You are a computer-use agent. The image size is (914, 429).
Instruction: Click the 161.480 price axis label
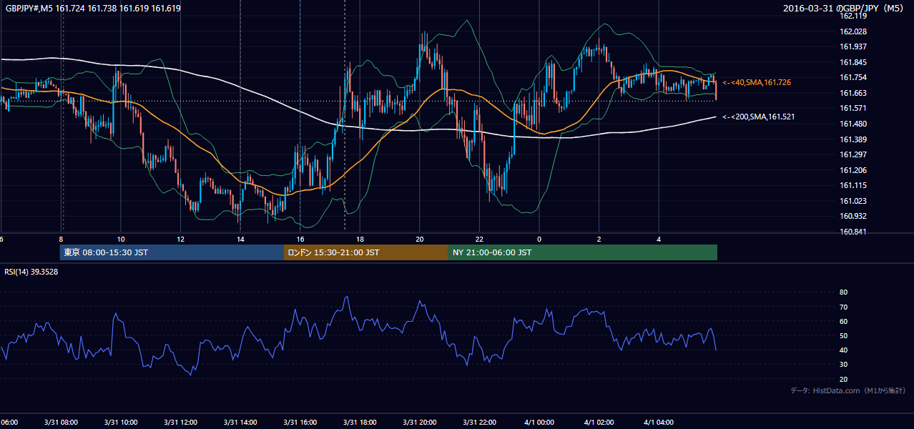[x=853, y=124]
